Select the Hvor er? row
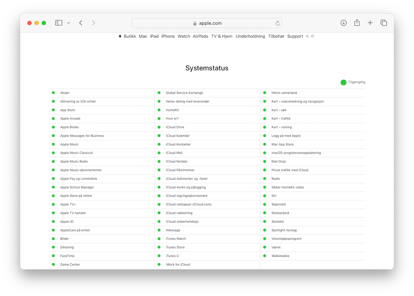The width and height of the screenshot is (414, 296). (x=207, y=119)
